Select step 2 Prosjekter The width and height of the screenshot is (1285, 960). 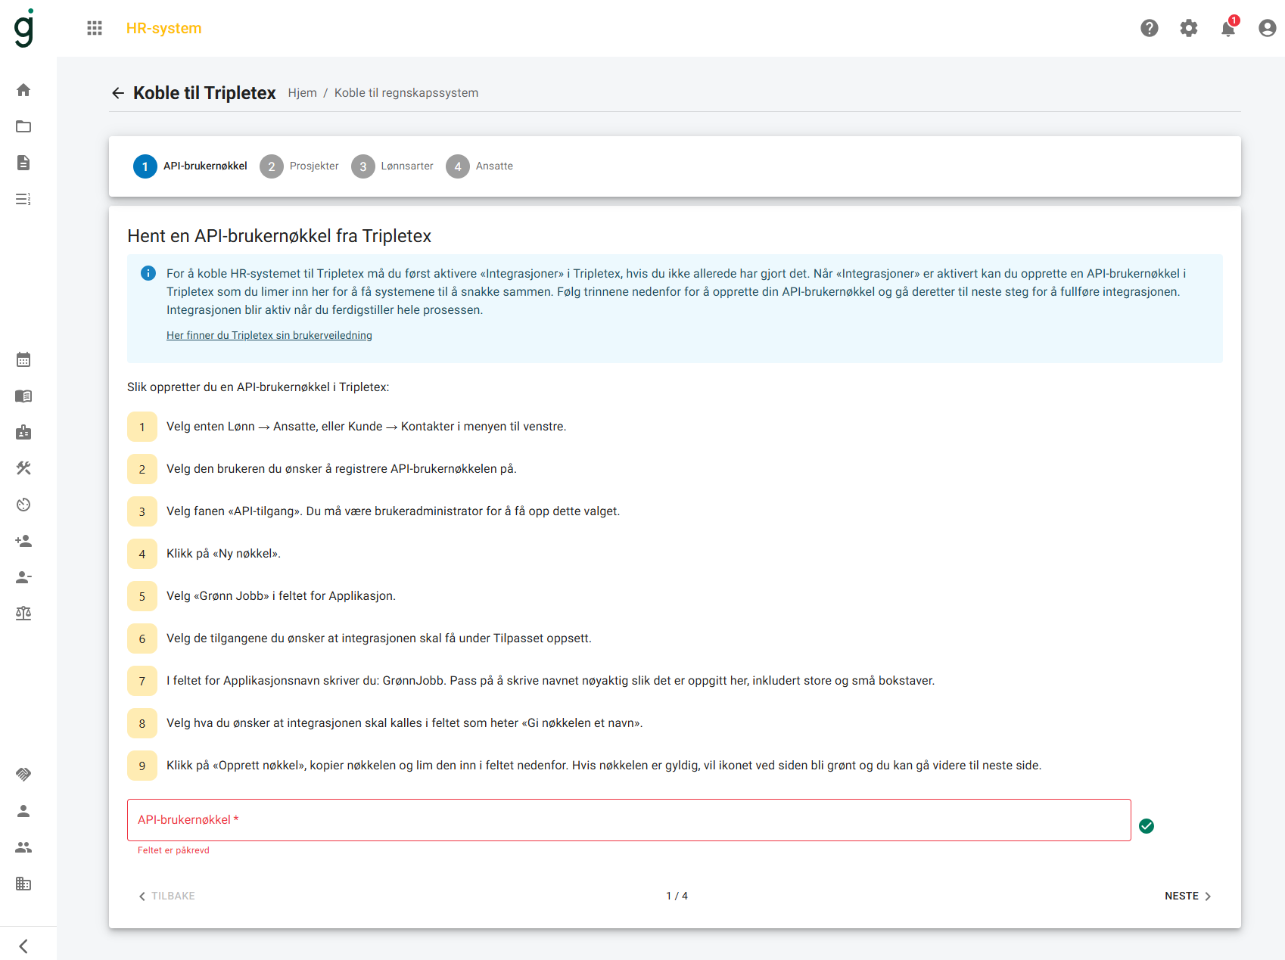point(299,166)
